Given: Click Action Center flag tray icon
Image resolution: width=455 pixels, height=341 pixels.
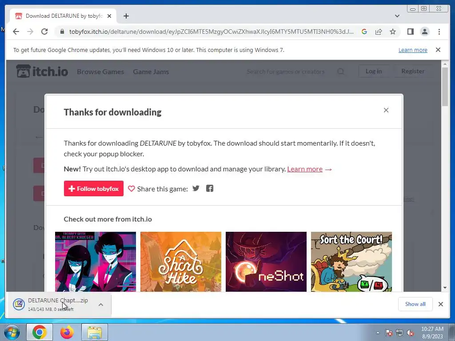Looking at the screenshot, I should click(389, 333).
